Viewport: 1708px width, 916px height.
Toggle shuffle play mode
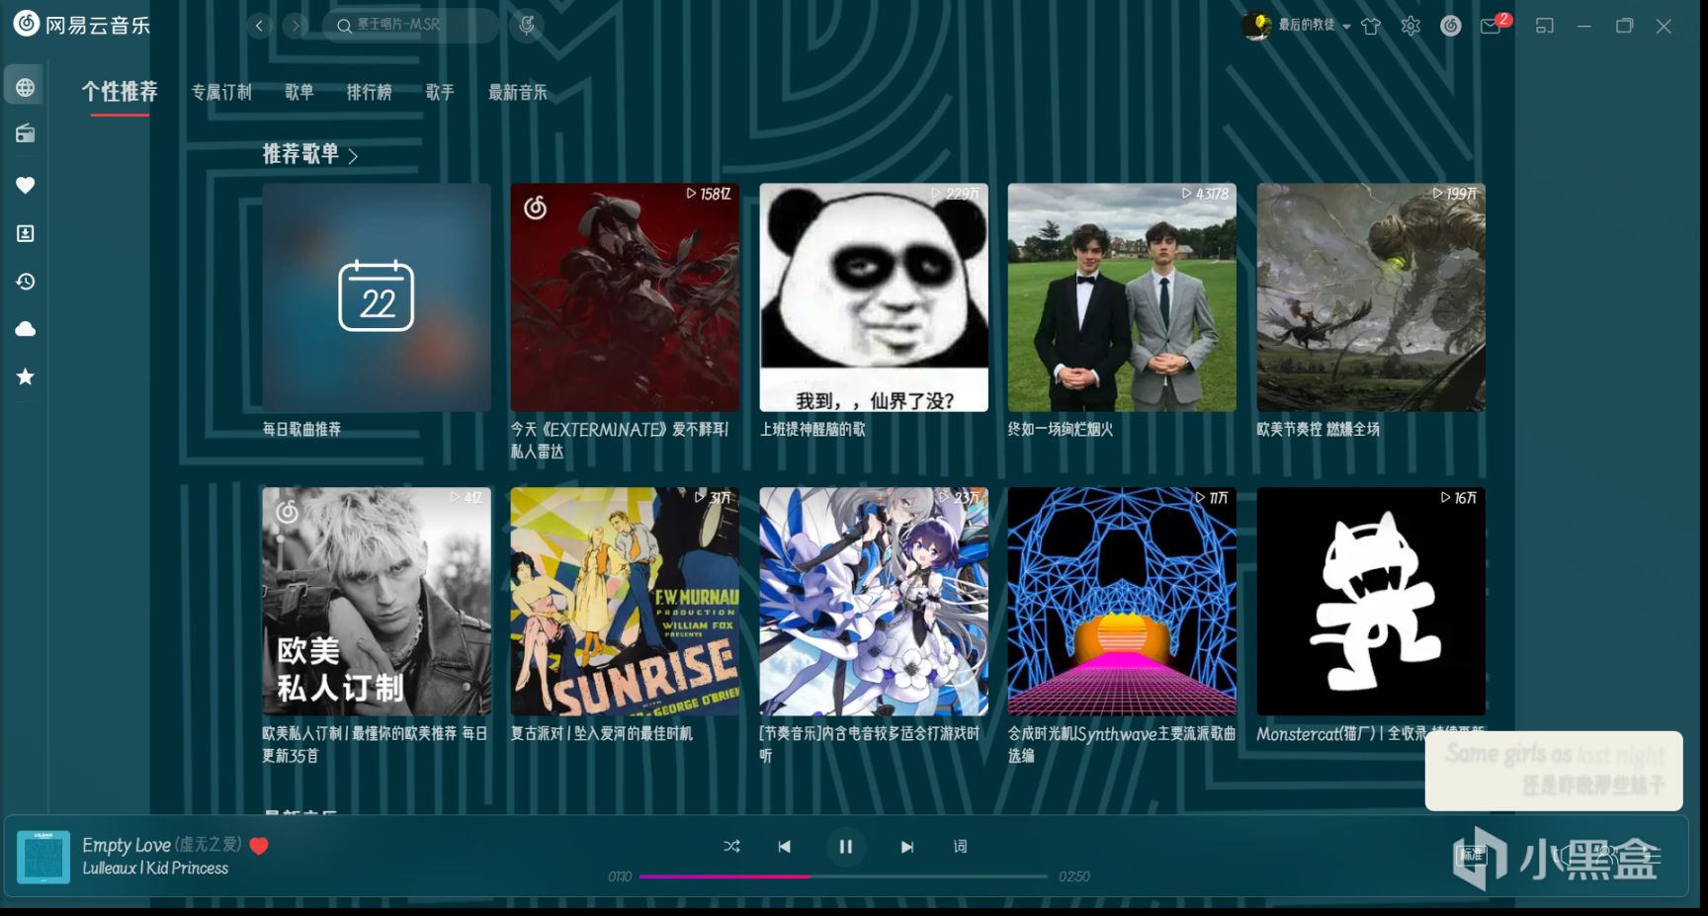[731, 847]
